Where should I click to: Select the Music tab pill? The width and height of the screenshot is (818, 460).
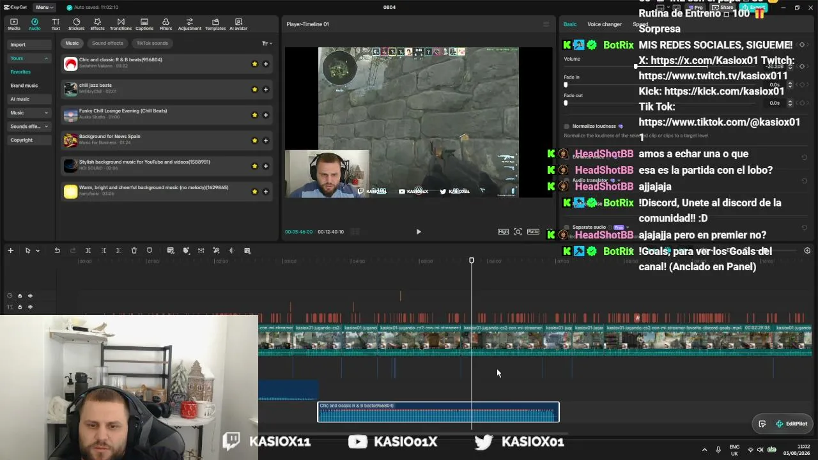pyautogui.click(x=72, y=43)
